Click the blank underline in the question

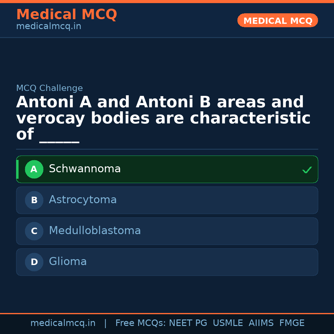pyautogui.click(x=59, y=139)
